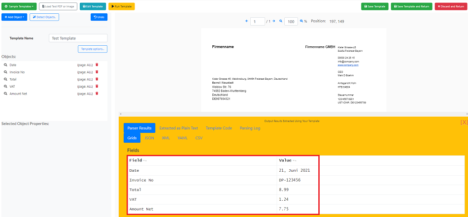Close the results panel with [X]
The width and height of the screenshot is (468, 217).
point(464,122)
